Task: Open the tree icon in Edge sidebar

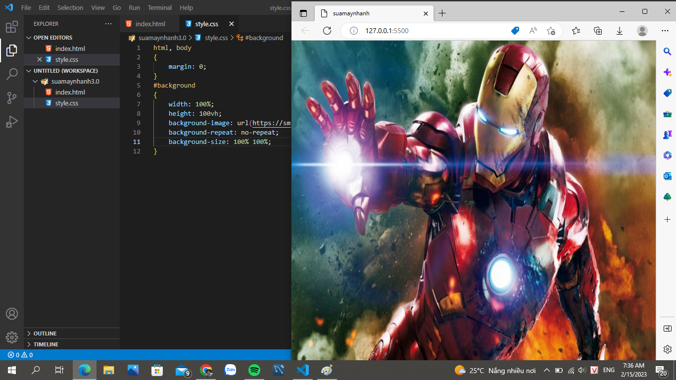Action: 667,197
